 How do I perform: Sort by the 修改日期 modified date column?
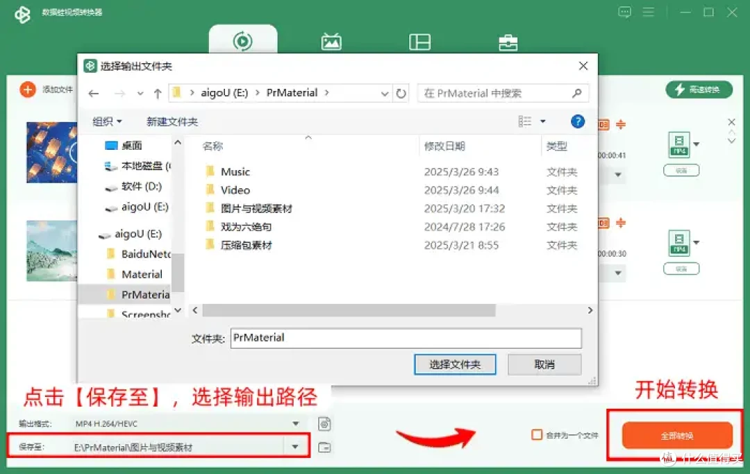[x=444, y=146]
